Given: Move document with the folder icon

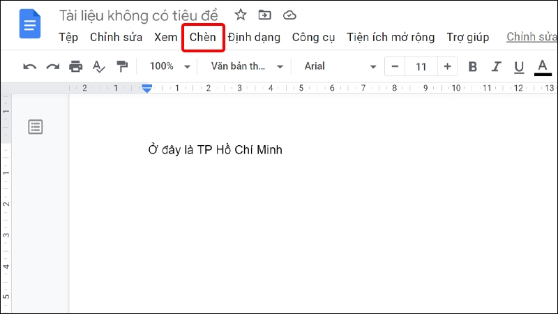Looking at the screenshot, I should point(265,15).
